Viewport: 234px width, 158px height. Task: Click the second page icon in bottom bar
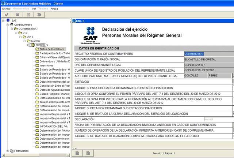pos(88,153)
